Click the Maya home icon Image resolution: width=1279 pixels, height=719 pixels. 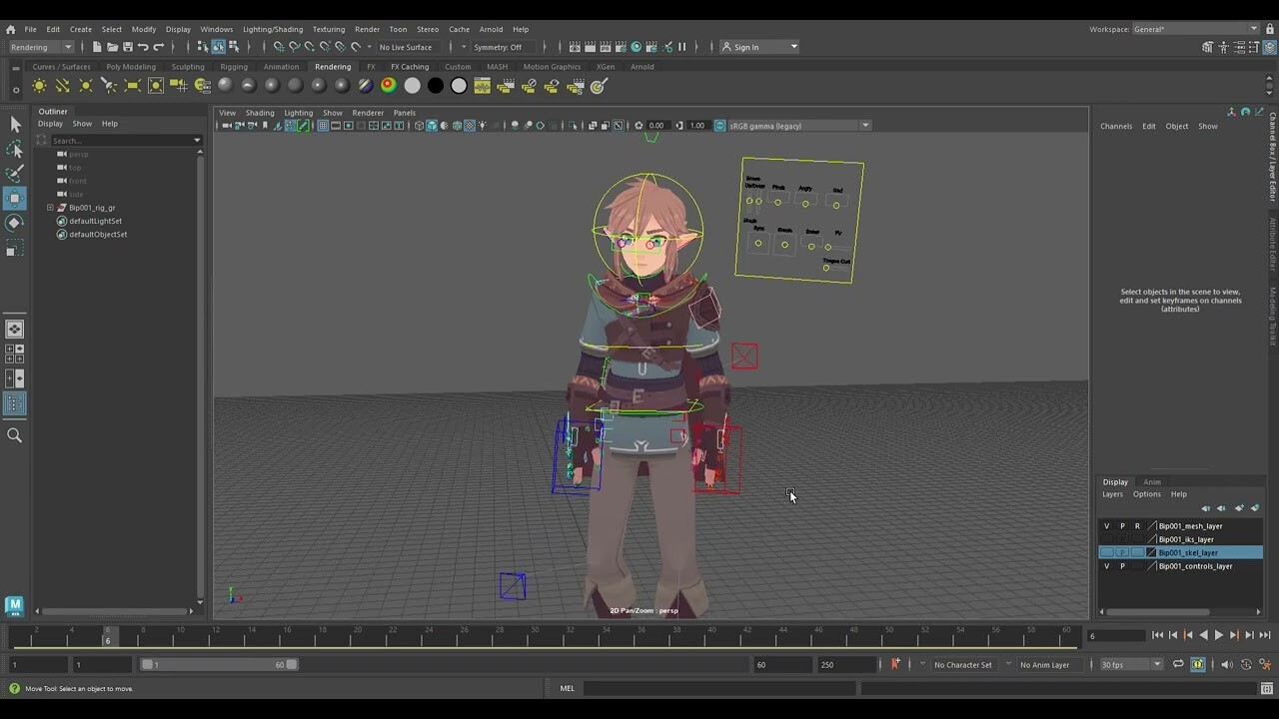pyautogui.click(x=10, y=29)
